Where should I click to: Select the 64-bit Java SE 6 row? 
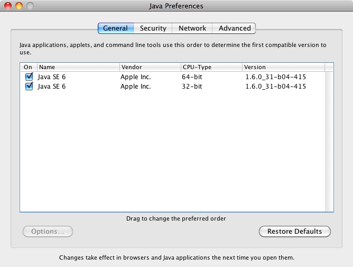click(173, 77)
